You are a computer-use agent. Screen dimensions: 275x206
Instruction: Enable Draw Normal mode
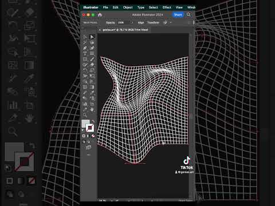pyautogui.click(x=84, y=141)
